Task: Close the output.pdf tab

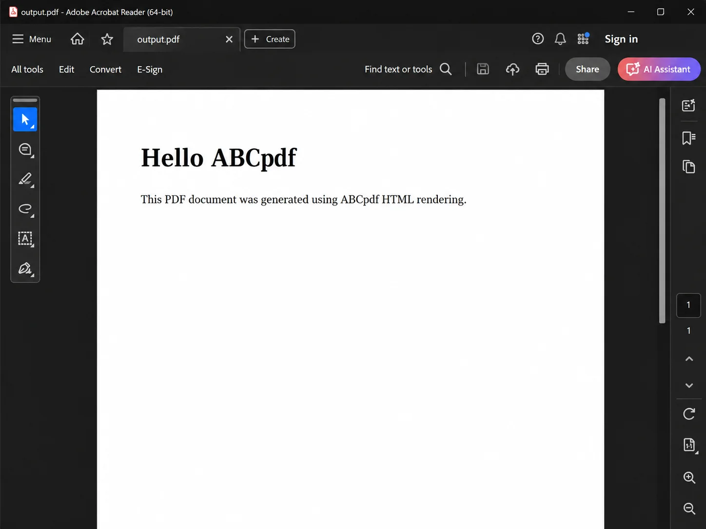Action: tap(229, 39)
